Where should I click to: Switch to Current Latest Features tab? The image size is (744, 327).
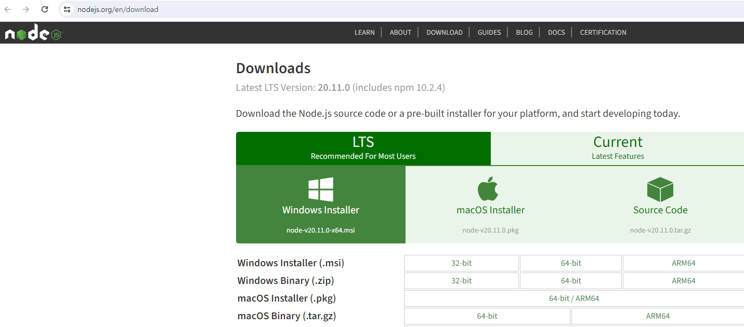tap(618, 148)
